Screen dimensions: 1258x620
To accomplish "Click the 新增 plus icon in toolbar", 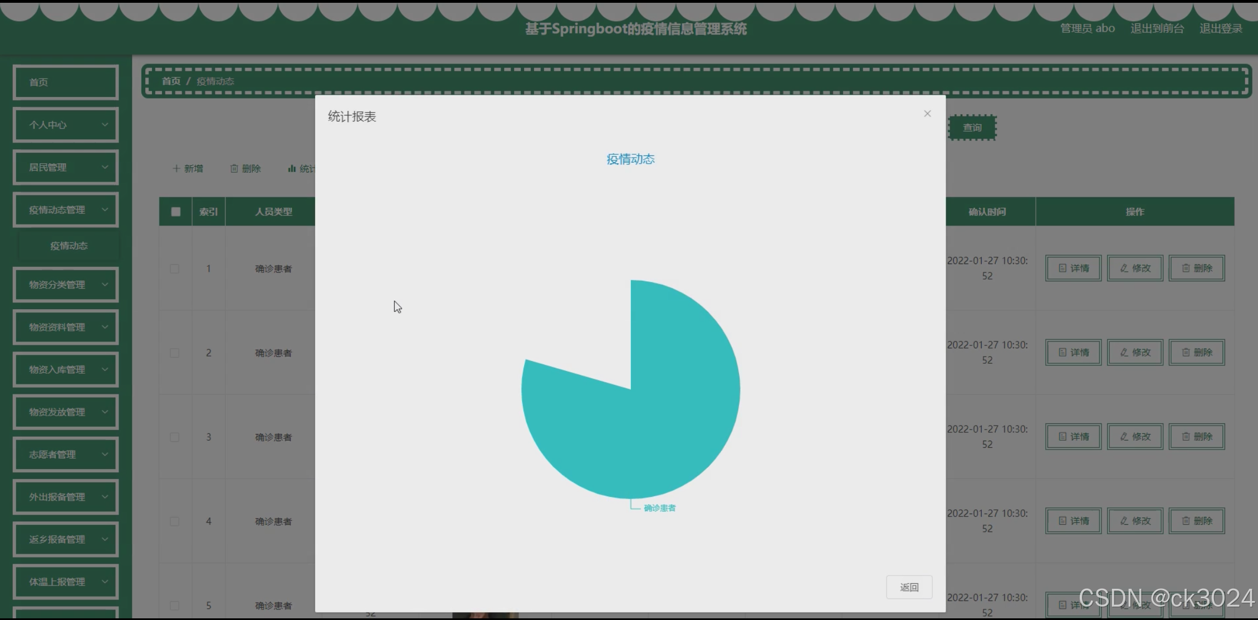I will point(177,168).
